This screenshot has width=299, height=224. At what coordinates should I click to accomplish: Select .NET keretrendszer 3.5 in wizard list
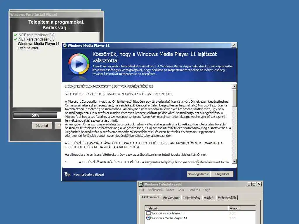[36, 39]
